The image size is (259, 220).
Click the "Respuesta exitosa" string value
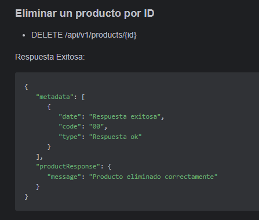(x=125, y=116)
